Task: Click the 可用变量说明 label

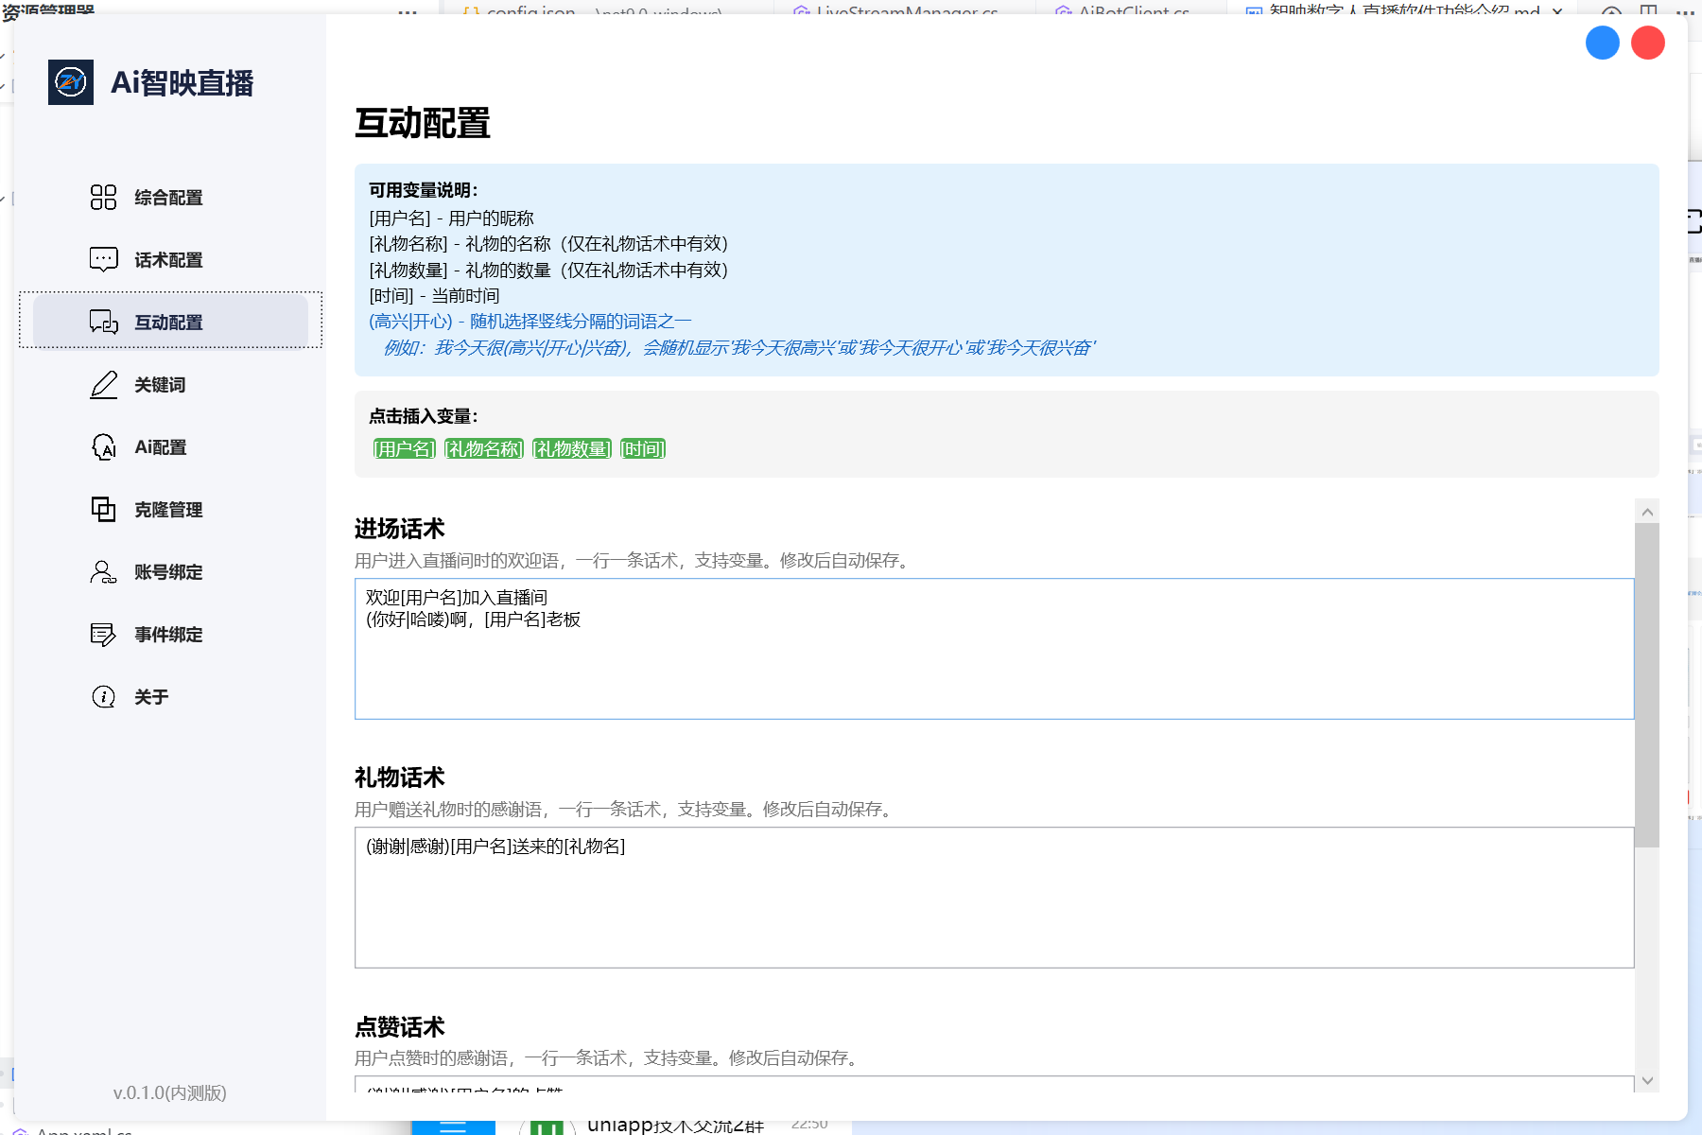Action: pos(424,190)
